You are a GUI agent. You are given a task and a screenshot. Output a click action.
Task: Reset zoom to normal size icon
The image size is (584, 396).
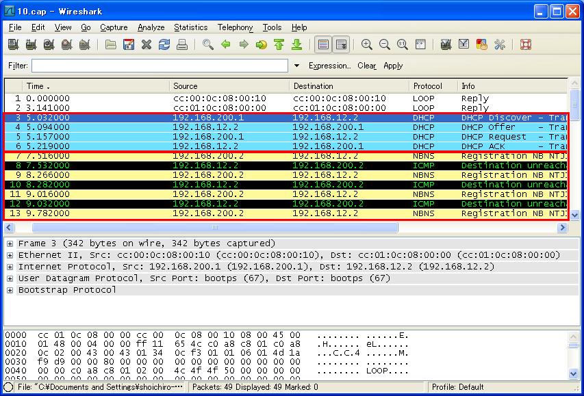point(403,44)
